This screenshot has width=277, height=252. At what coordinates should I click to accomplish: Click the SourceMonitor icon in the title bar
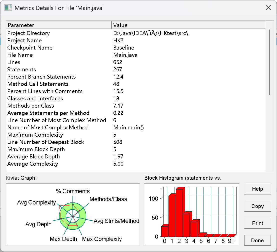point(8,8)
